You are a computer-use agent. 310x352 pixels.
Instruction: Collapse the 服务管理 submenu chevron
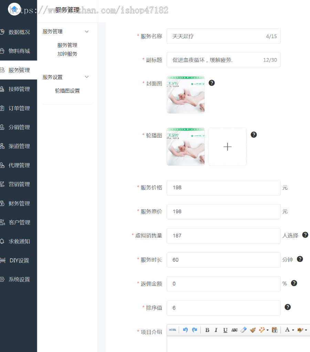tap(86, 31)
